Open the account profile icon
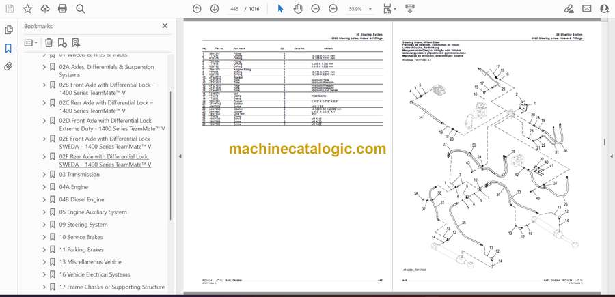Screen dimensions: 615x297 [x=605, y=9]
